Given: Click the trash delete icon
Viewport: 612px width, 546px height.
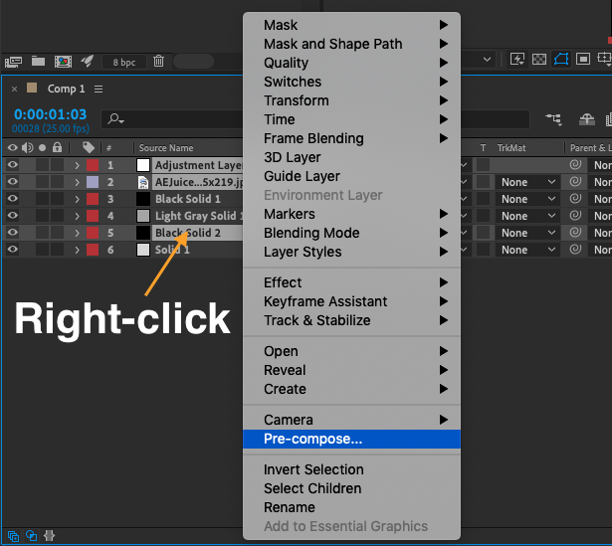Looking at the screenshot, I should (x=158, y=62).
